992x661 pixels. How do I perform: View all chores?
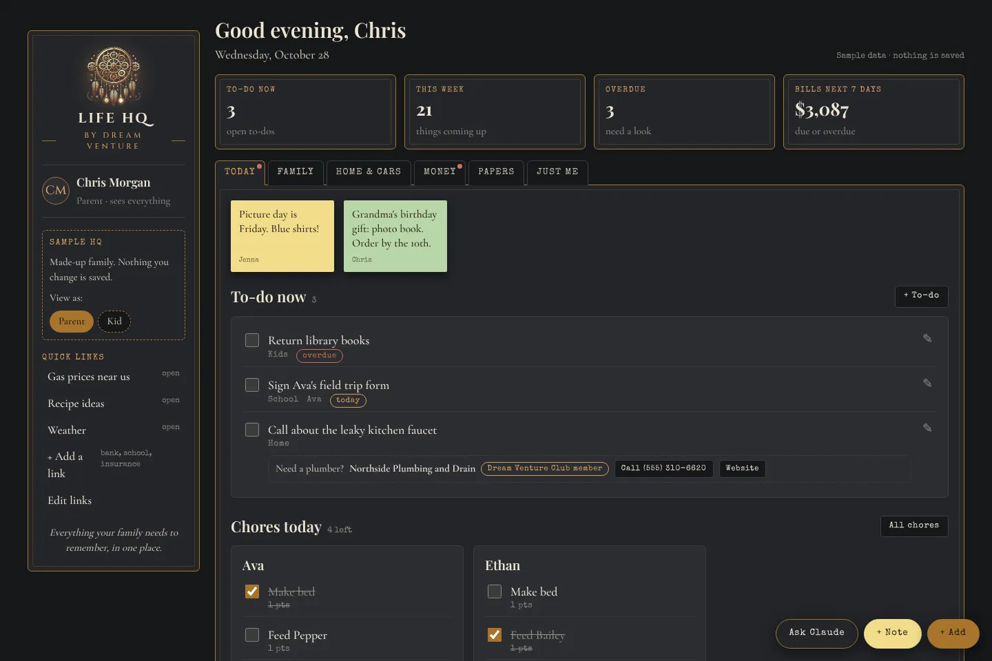914,525
